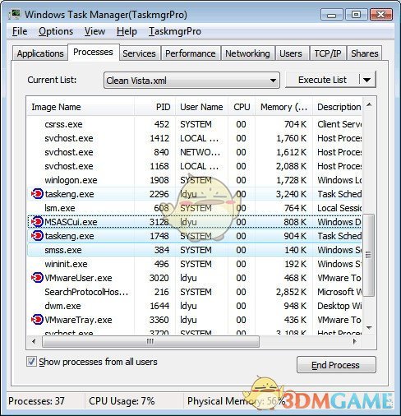Select the wininit.exe process row
Screen dimensions: 401x416
tap(195, 264)
